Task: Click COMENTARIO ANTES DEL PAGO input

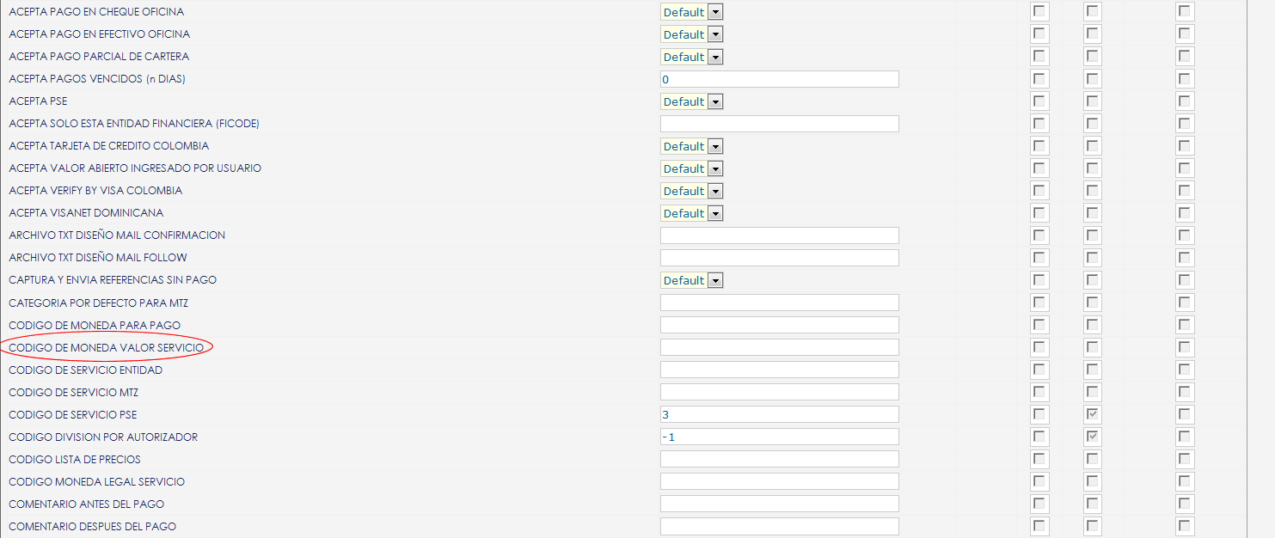Action: (x=779, y=504)
